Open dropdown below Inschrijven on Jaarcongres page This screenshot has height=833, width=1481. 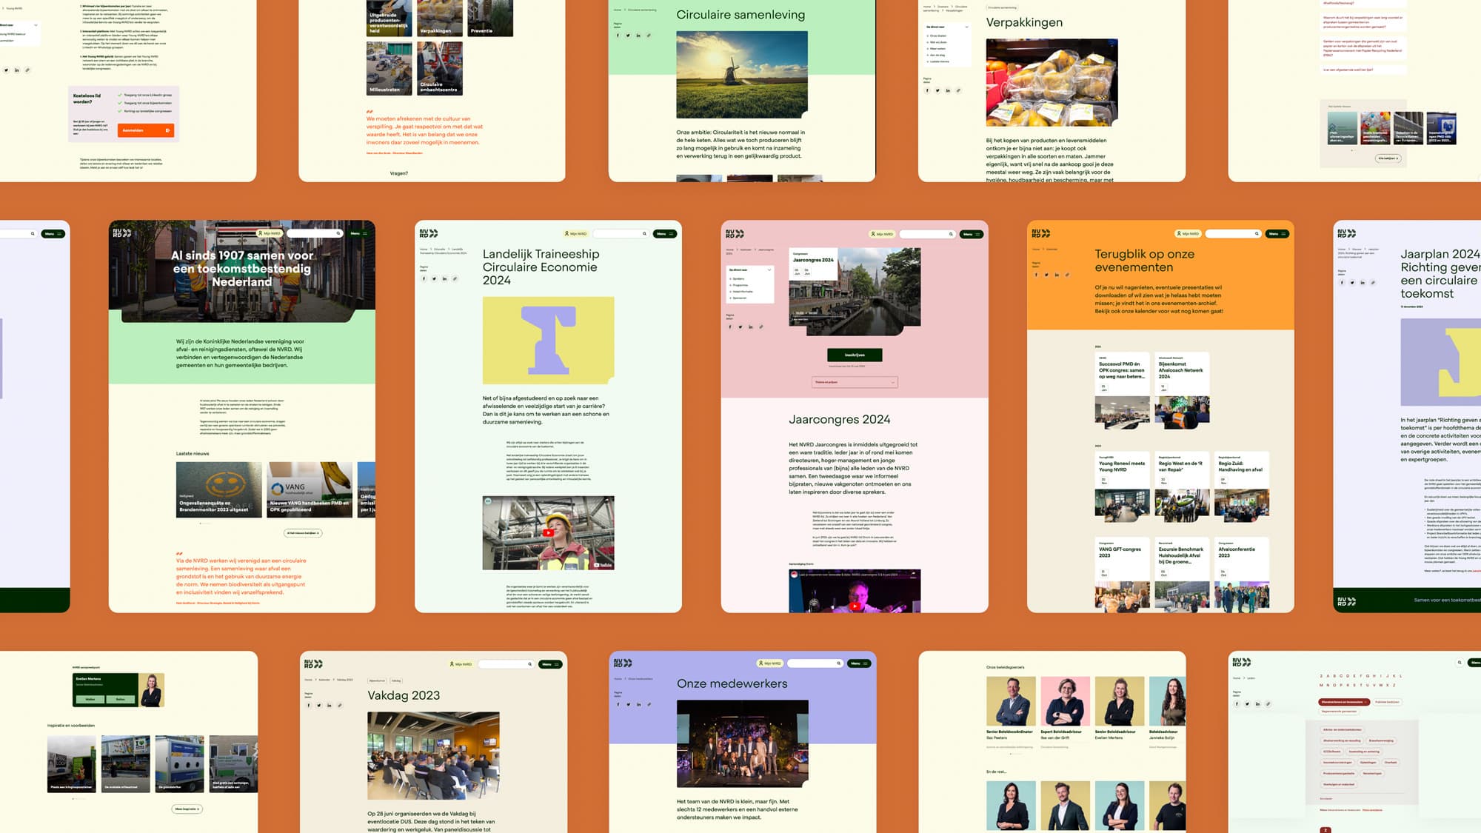[855, 383]
